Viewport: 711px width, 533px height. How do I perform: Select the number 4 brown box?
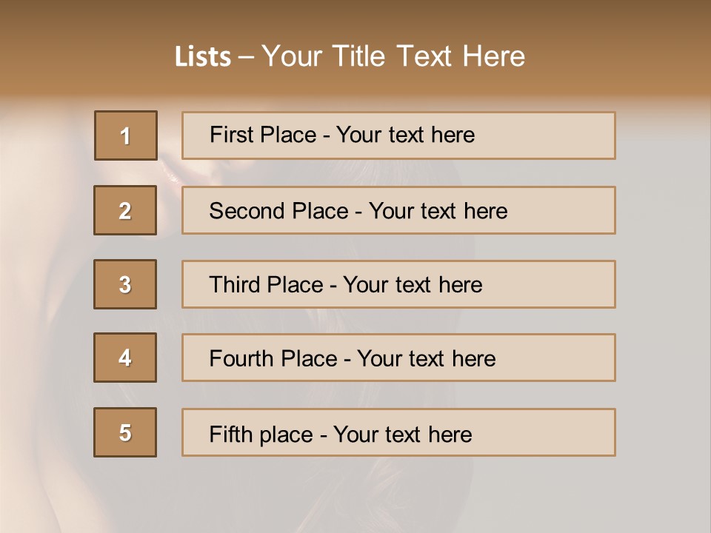pos(125,358)
